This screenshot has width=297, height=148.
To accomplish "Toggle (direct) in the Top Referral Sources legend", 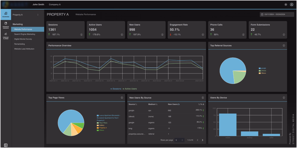I will (x=262, y=71).
